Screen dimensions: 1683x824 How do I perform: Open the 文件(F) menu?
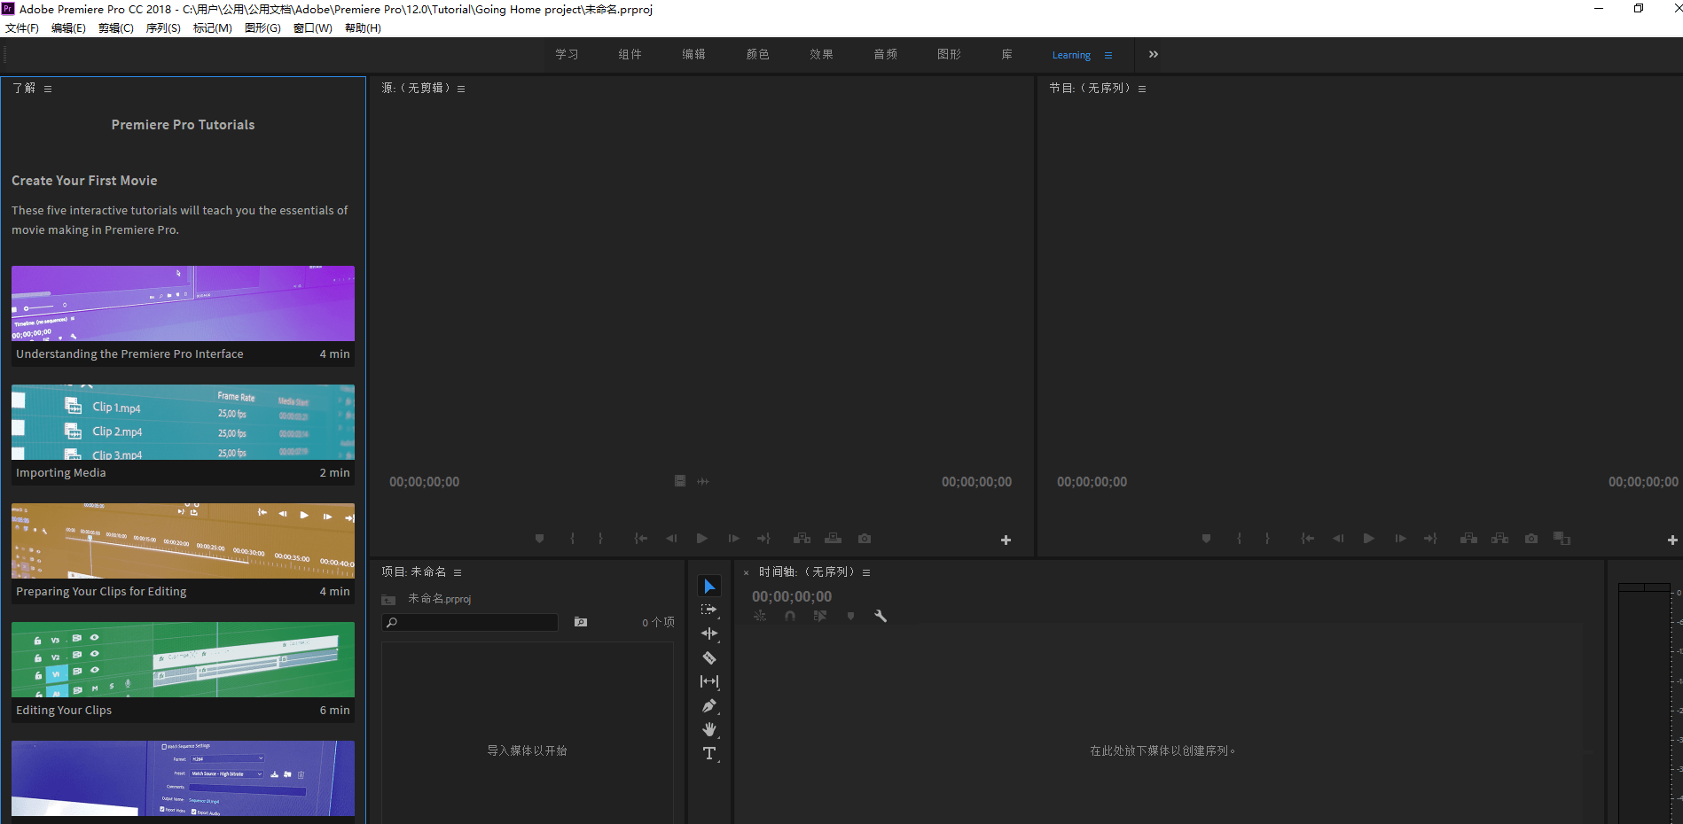click(x=22, y=28)
